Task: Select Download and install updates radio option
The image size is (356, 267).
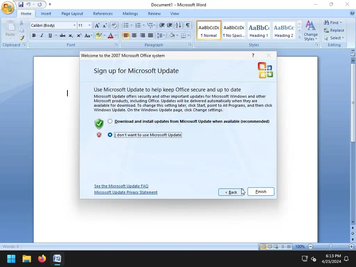Action: [x=110, y=121]
